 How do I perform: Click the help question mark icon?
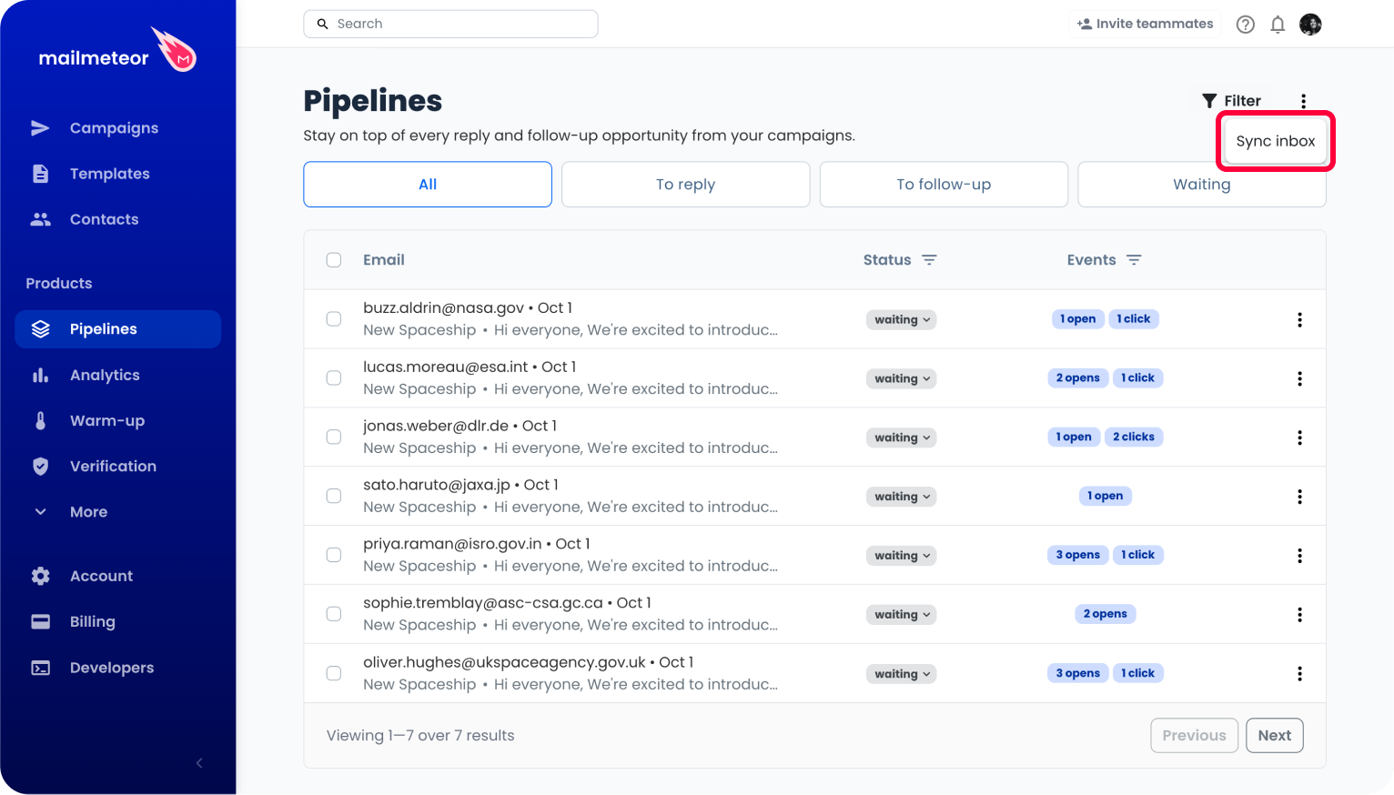tap(1245, 25)
